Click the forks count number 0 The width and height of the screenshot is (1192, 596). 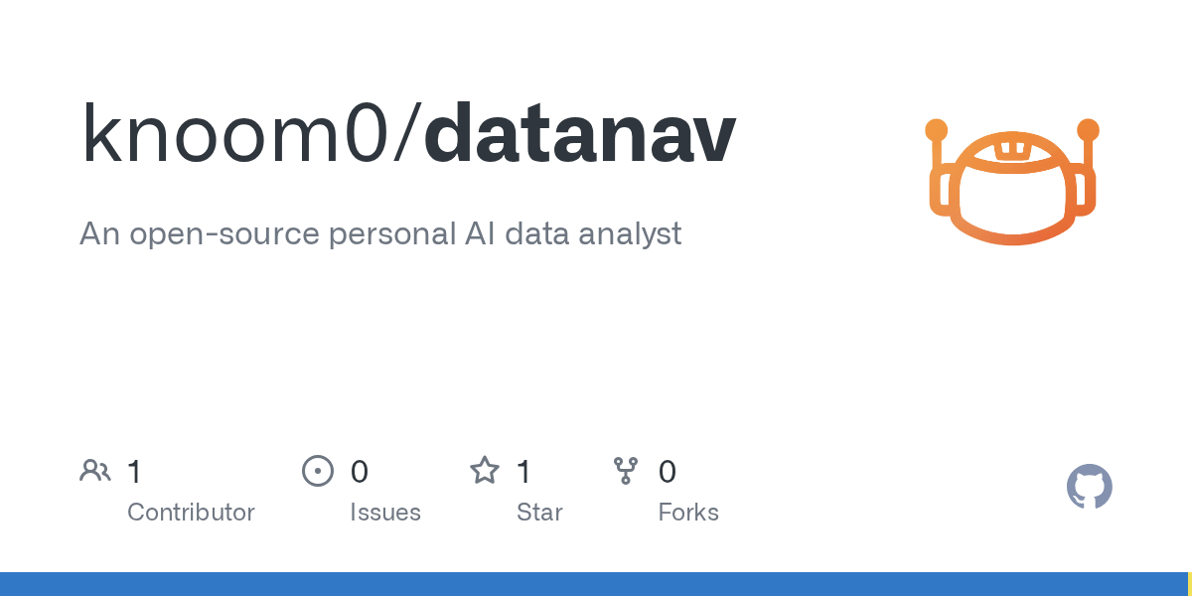pyautogui.click(x=668, y=472)
